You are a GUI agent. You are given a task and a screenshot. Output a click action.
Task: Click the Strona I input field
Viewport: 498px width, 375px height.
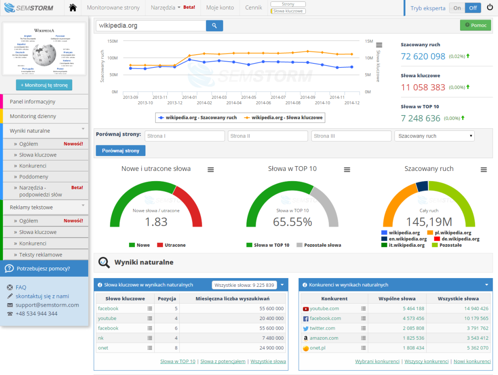click(185, 136)
